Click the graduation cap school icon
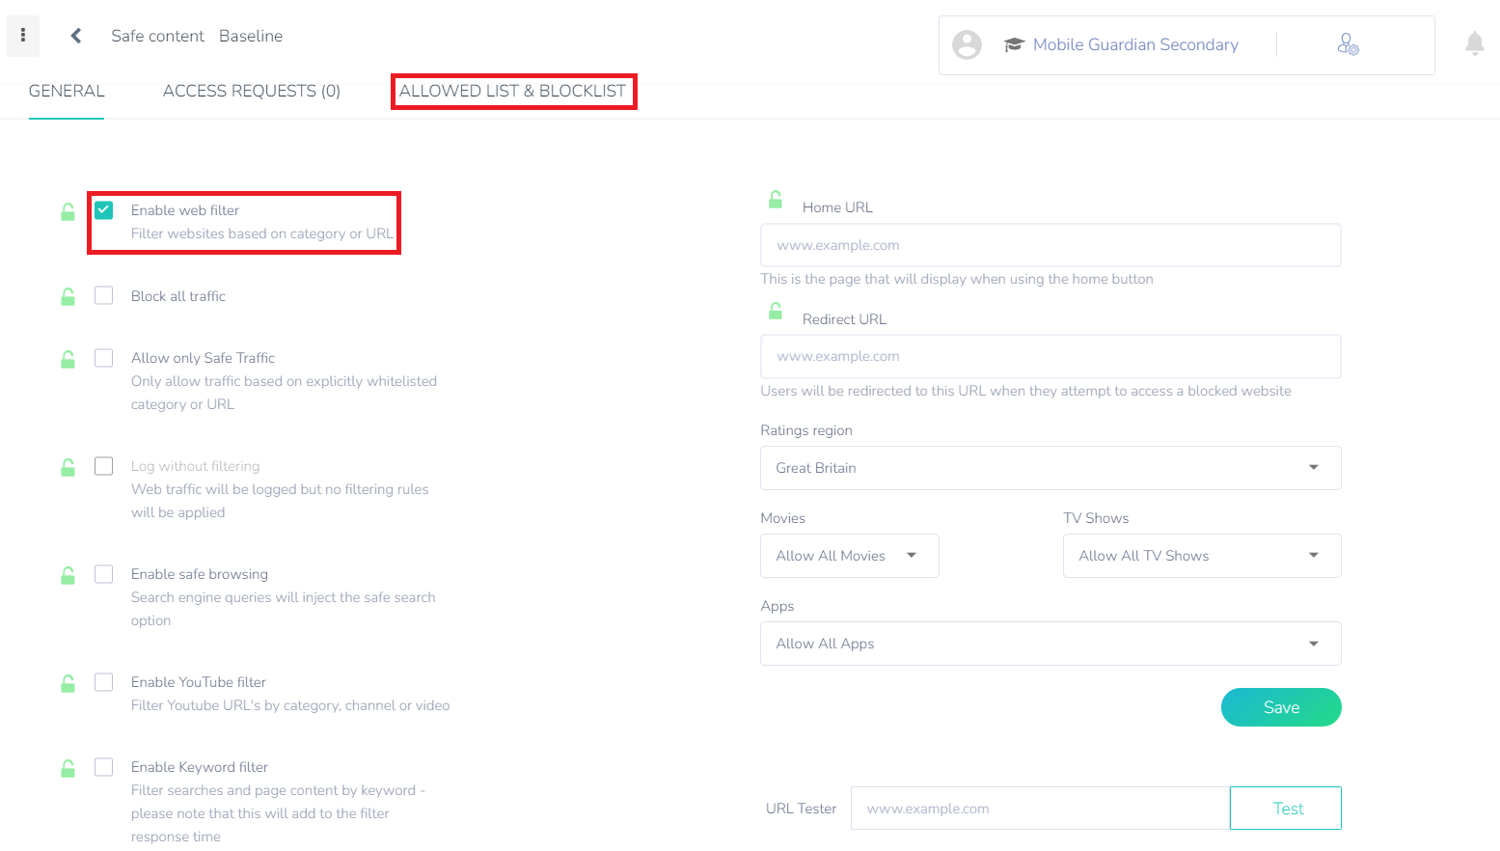The width and height of the screenshot is (1500, 851). [x=1014, y=44]
